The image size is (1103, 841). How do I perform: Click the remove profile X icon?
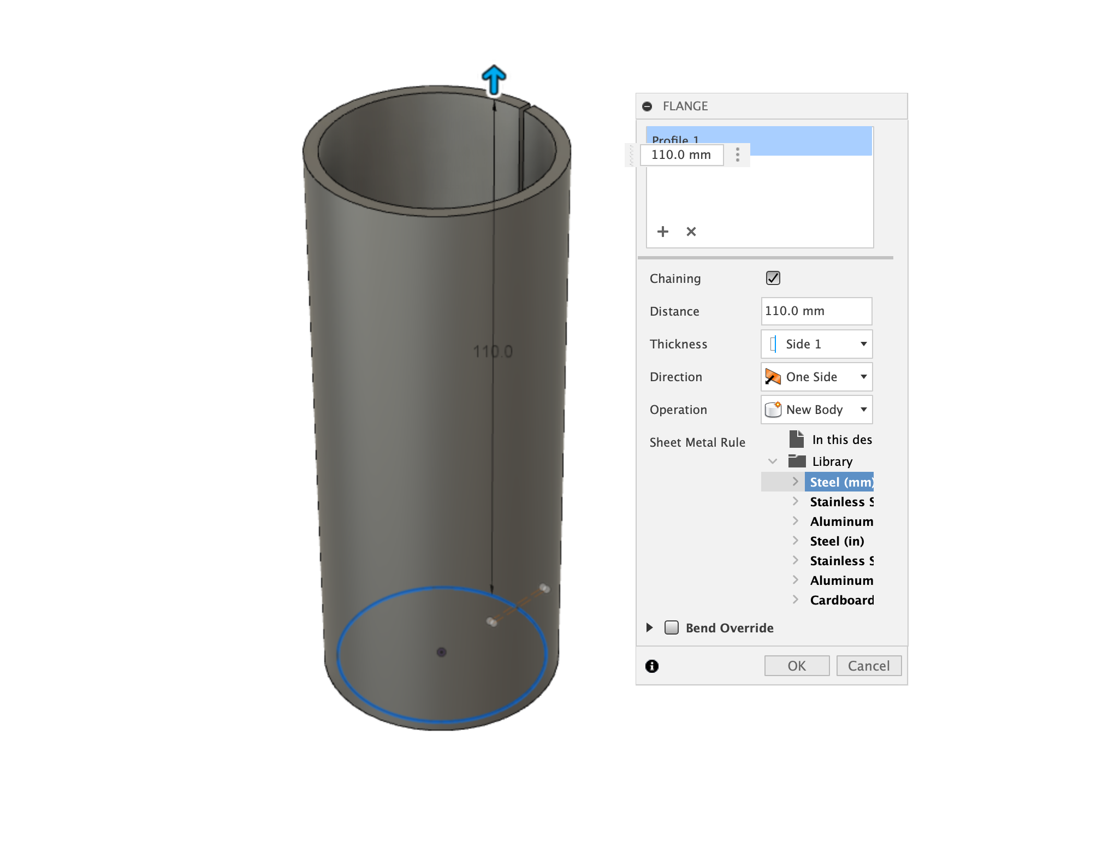(691, 232)
